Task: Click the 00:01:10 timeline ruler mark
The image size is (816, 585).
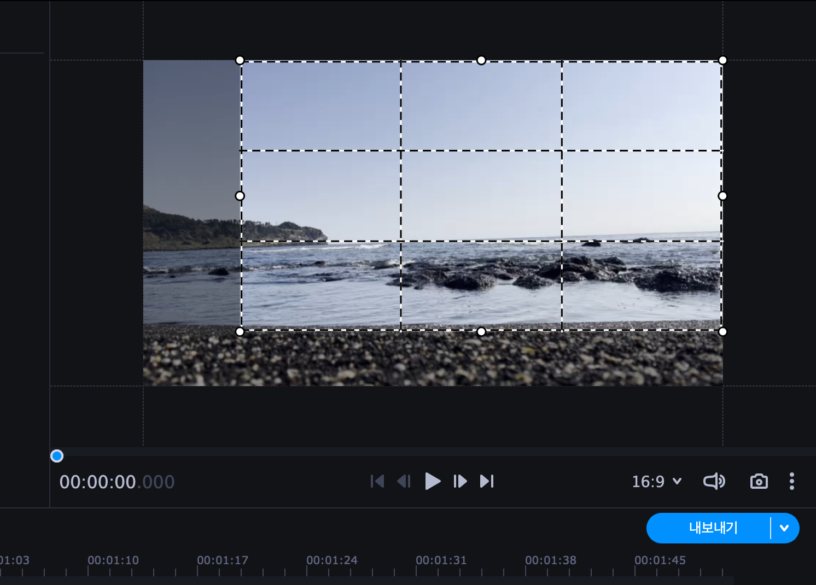Action: pos(113,560)
